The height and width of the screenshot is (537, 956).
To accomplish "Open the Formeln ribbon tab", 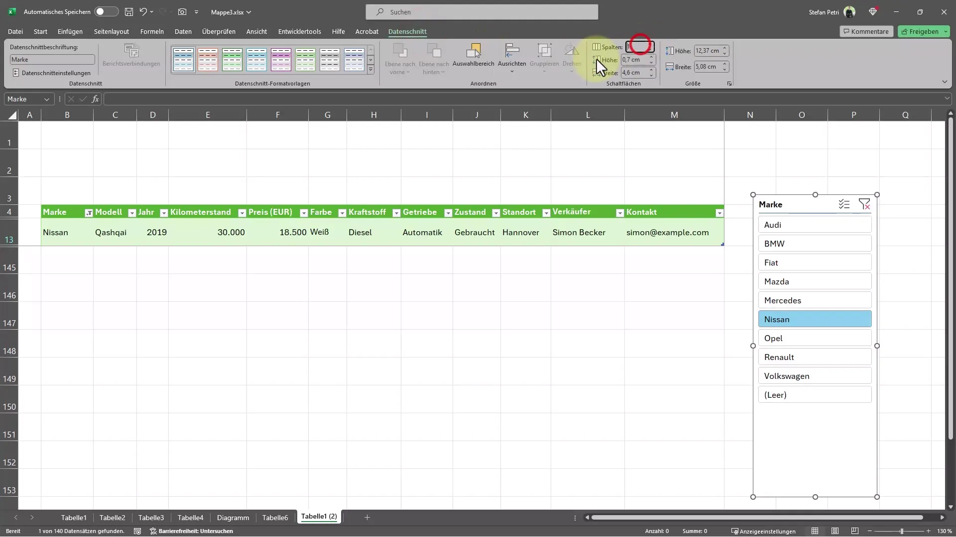I will (x=152, y=31).
